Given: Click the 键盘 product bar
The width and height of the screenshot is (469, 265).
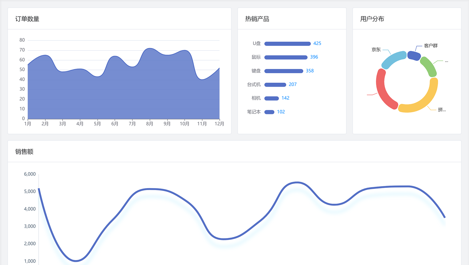Looking at the screenshot, I should tap(283, 71).
